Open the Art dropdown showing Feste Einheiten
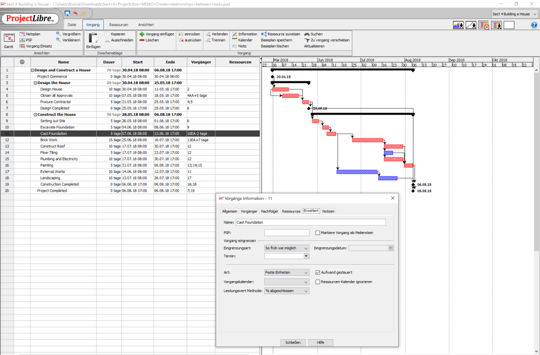 [287, 272]
